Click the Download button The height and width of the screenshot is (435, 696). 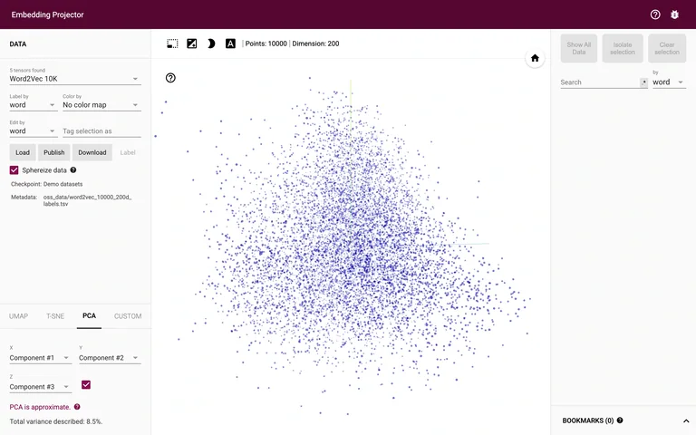click(92, 152)
